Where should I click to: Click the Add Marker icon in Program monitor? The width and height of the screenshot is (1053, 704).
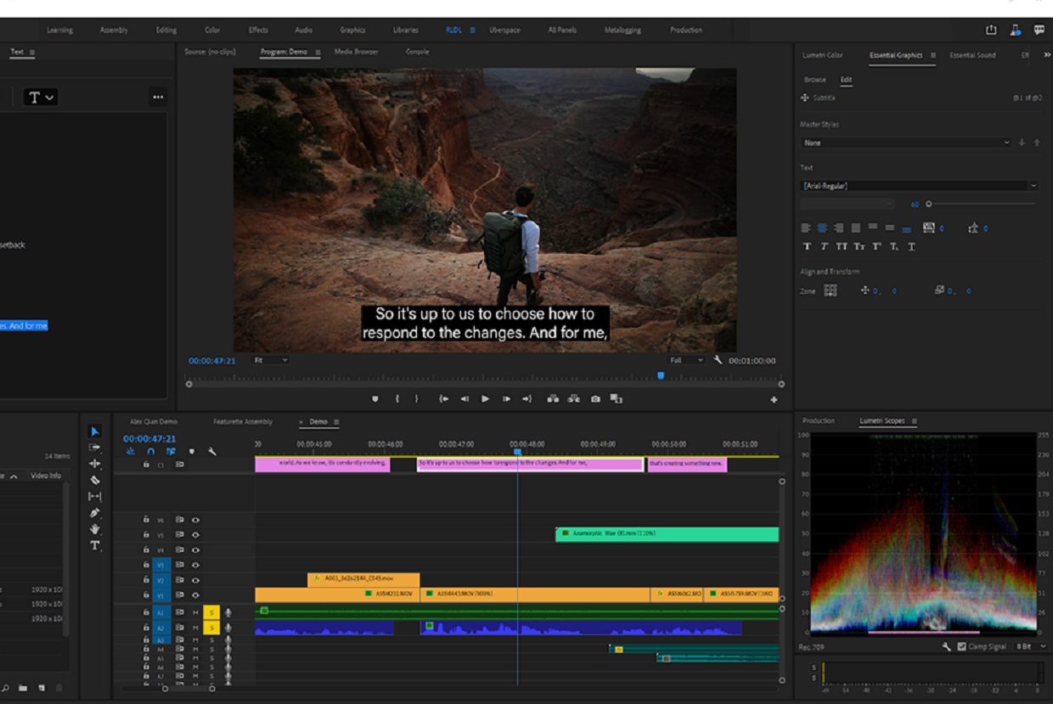click(x=375, y=399)
